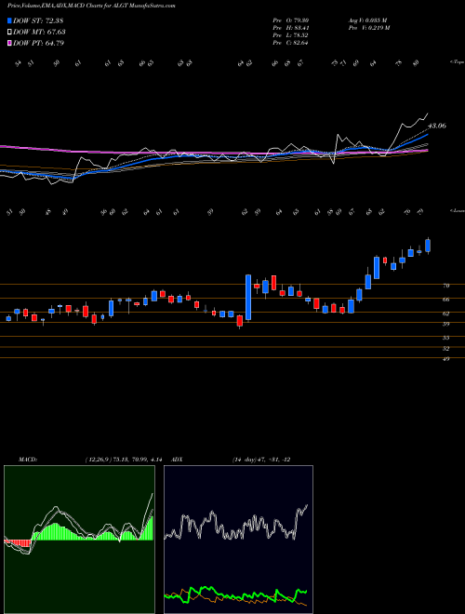The image size is (465, 614).
Task: Click the white DOW MT legend swatch
Action: click(9, 33)
